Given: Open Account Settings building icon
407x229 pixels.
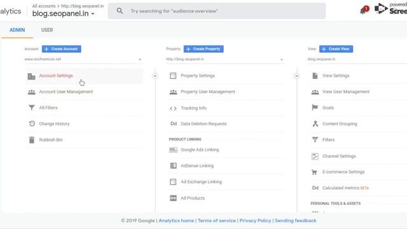Looking at the screenshot, I should click(x=31, y=76).
